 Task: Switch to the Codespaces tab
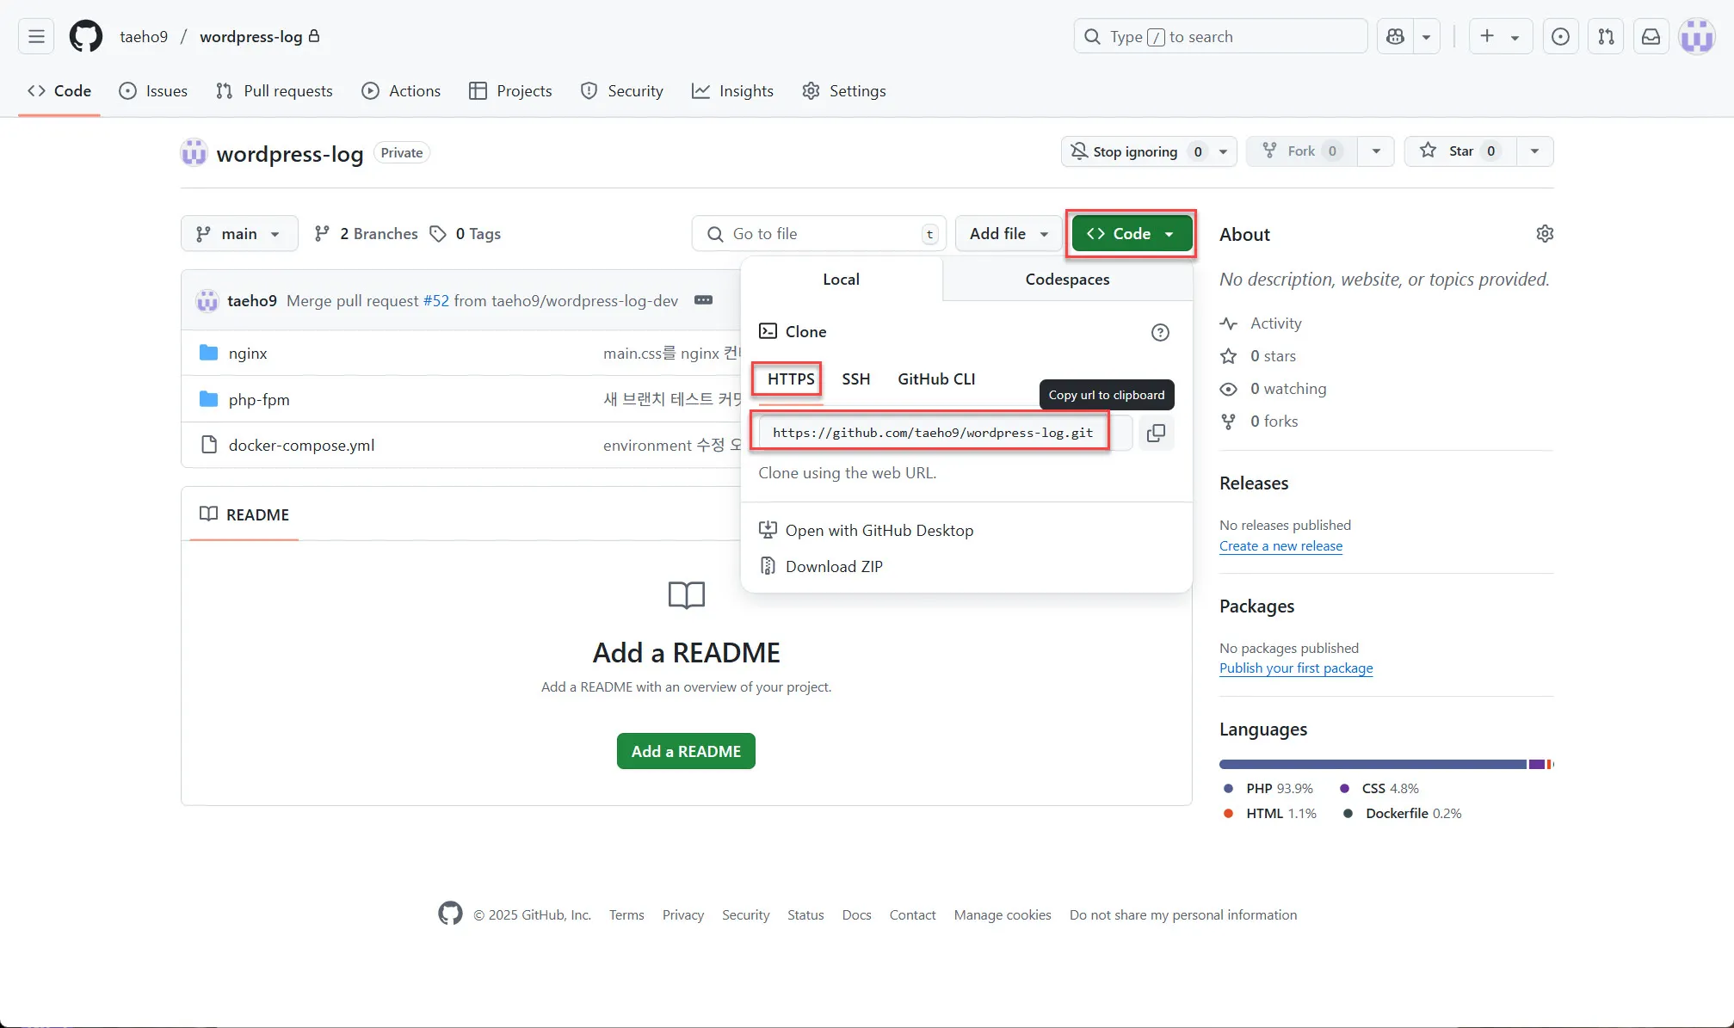(1066, 279)
